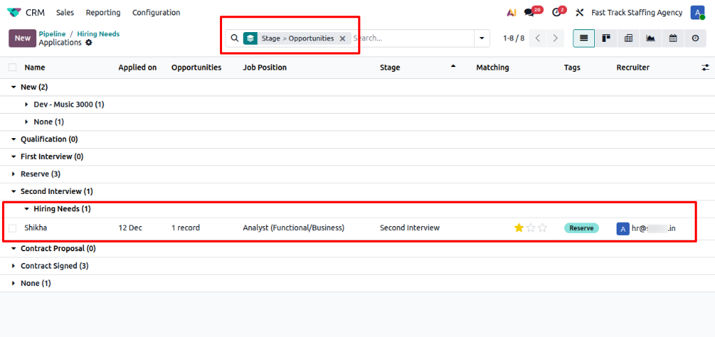Set matching to three stars for Shikha
Image resolution: width=715 pixels, height=337 pixels.
pos(543,228)
